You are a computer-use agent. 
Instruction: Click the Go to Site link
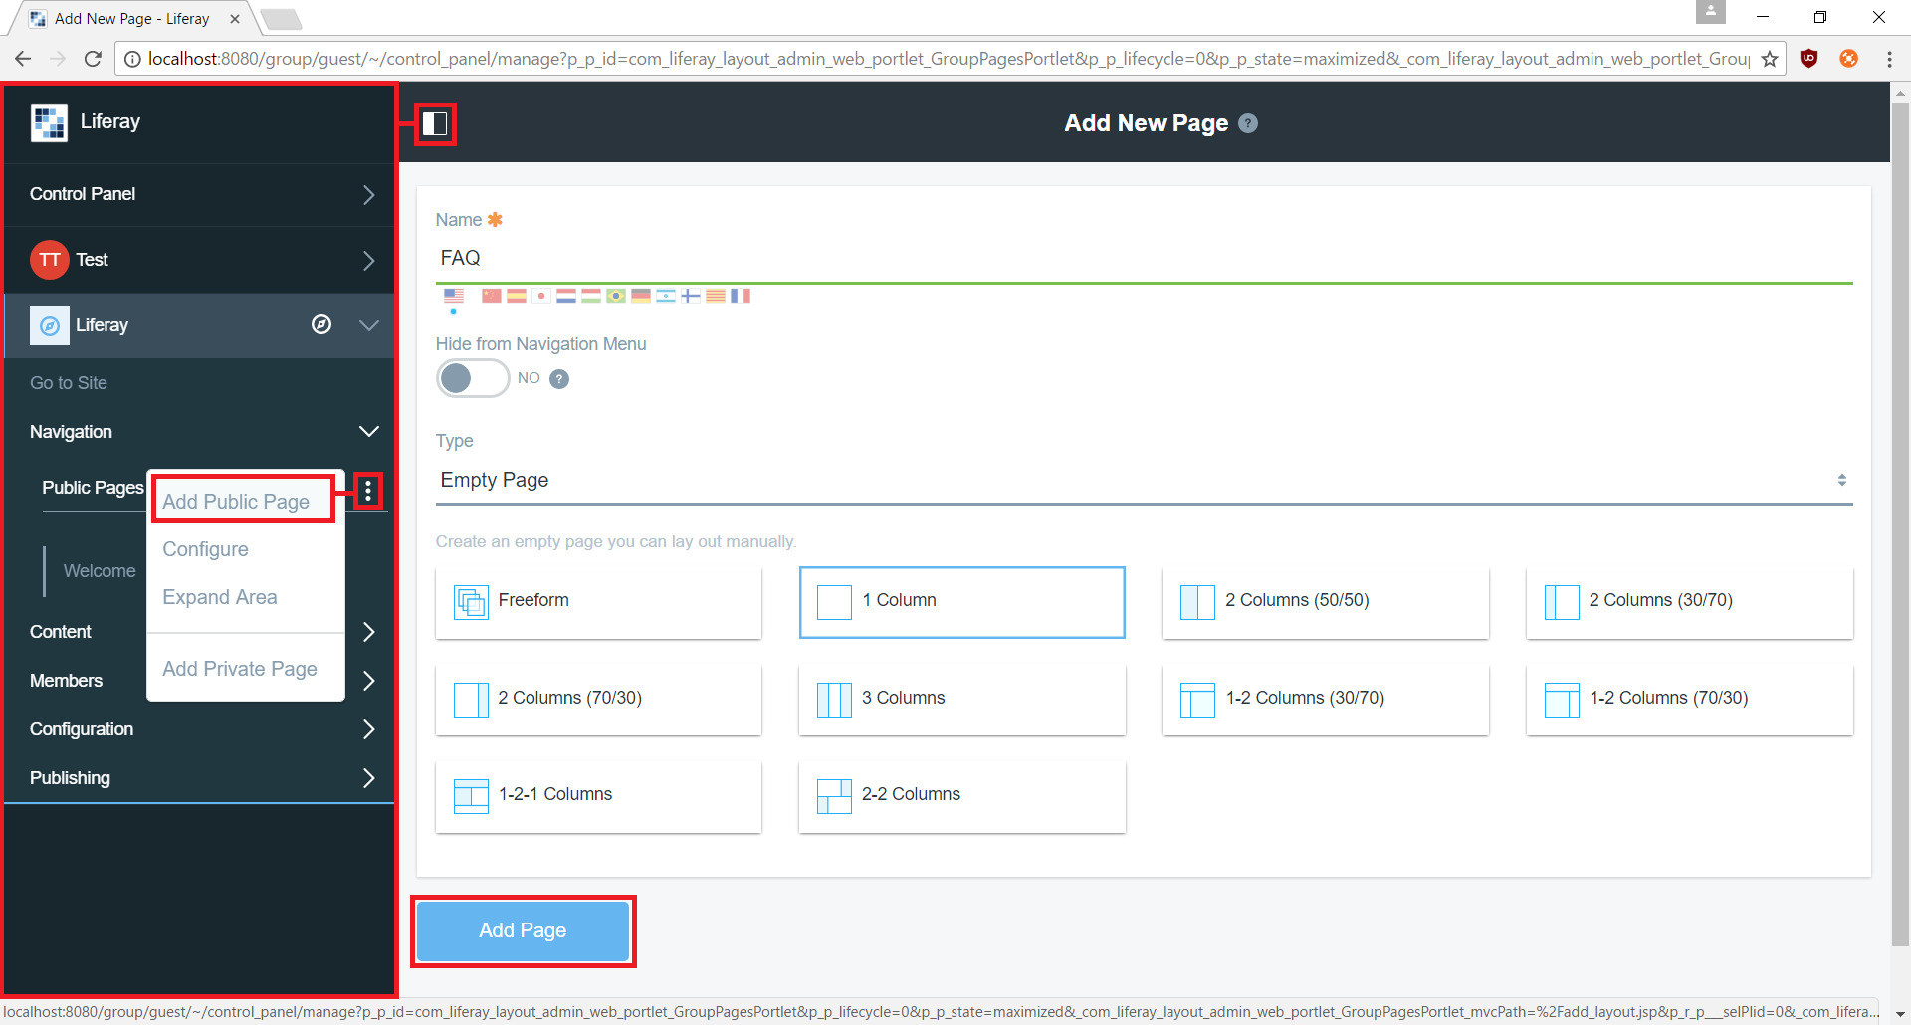(x=68, y=382)
